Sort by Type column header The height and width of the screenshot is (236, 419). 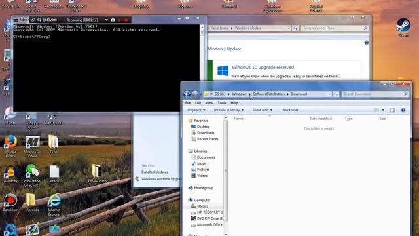click(348, 118)
